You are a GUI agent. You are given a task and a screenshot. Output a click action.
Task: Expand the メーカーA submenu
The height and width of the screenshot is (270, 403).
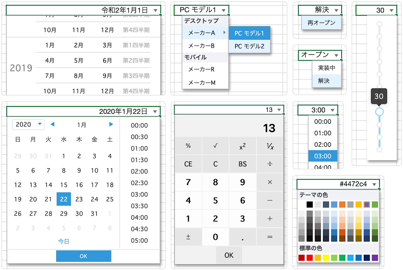tap(205, 33)
